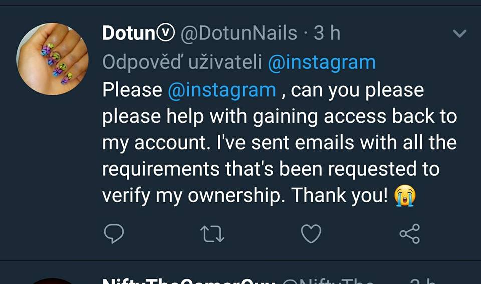The width and height of the screenshot is (481, 284).
Task: Share the tweet via share icon
Action: [x=409, y=234]
